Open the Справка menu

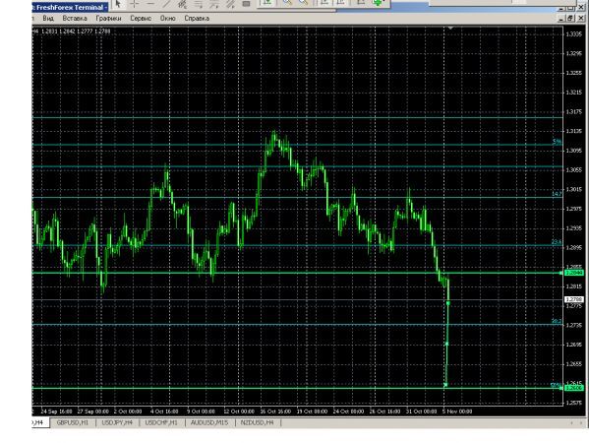(197, 18)
